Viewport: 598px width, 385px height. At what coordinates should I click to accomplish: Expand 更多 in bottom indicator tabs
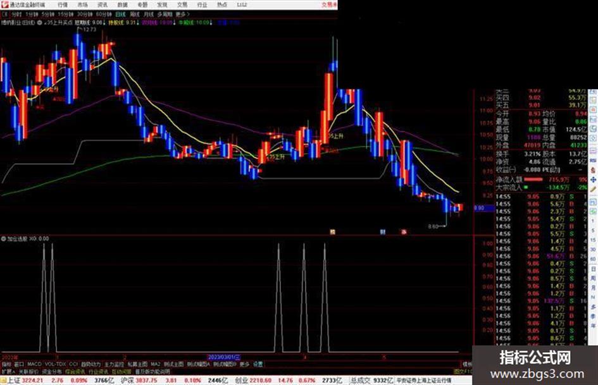(244, 365)
